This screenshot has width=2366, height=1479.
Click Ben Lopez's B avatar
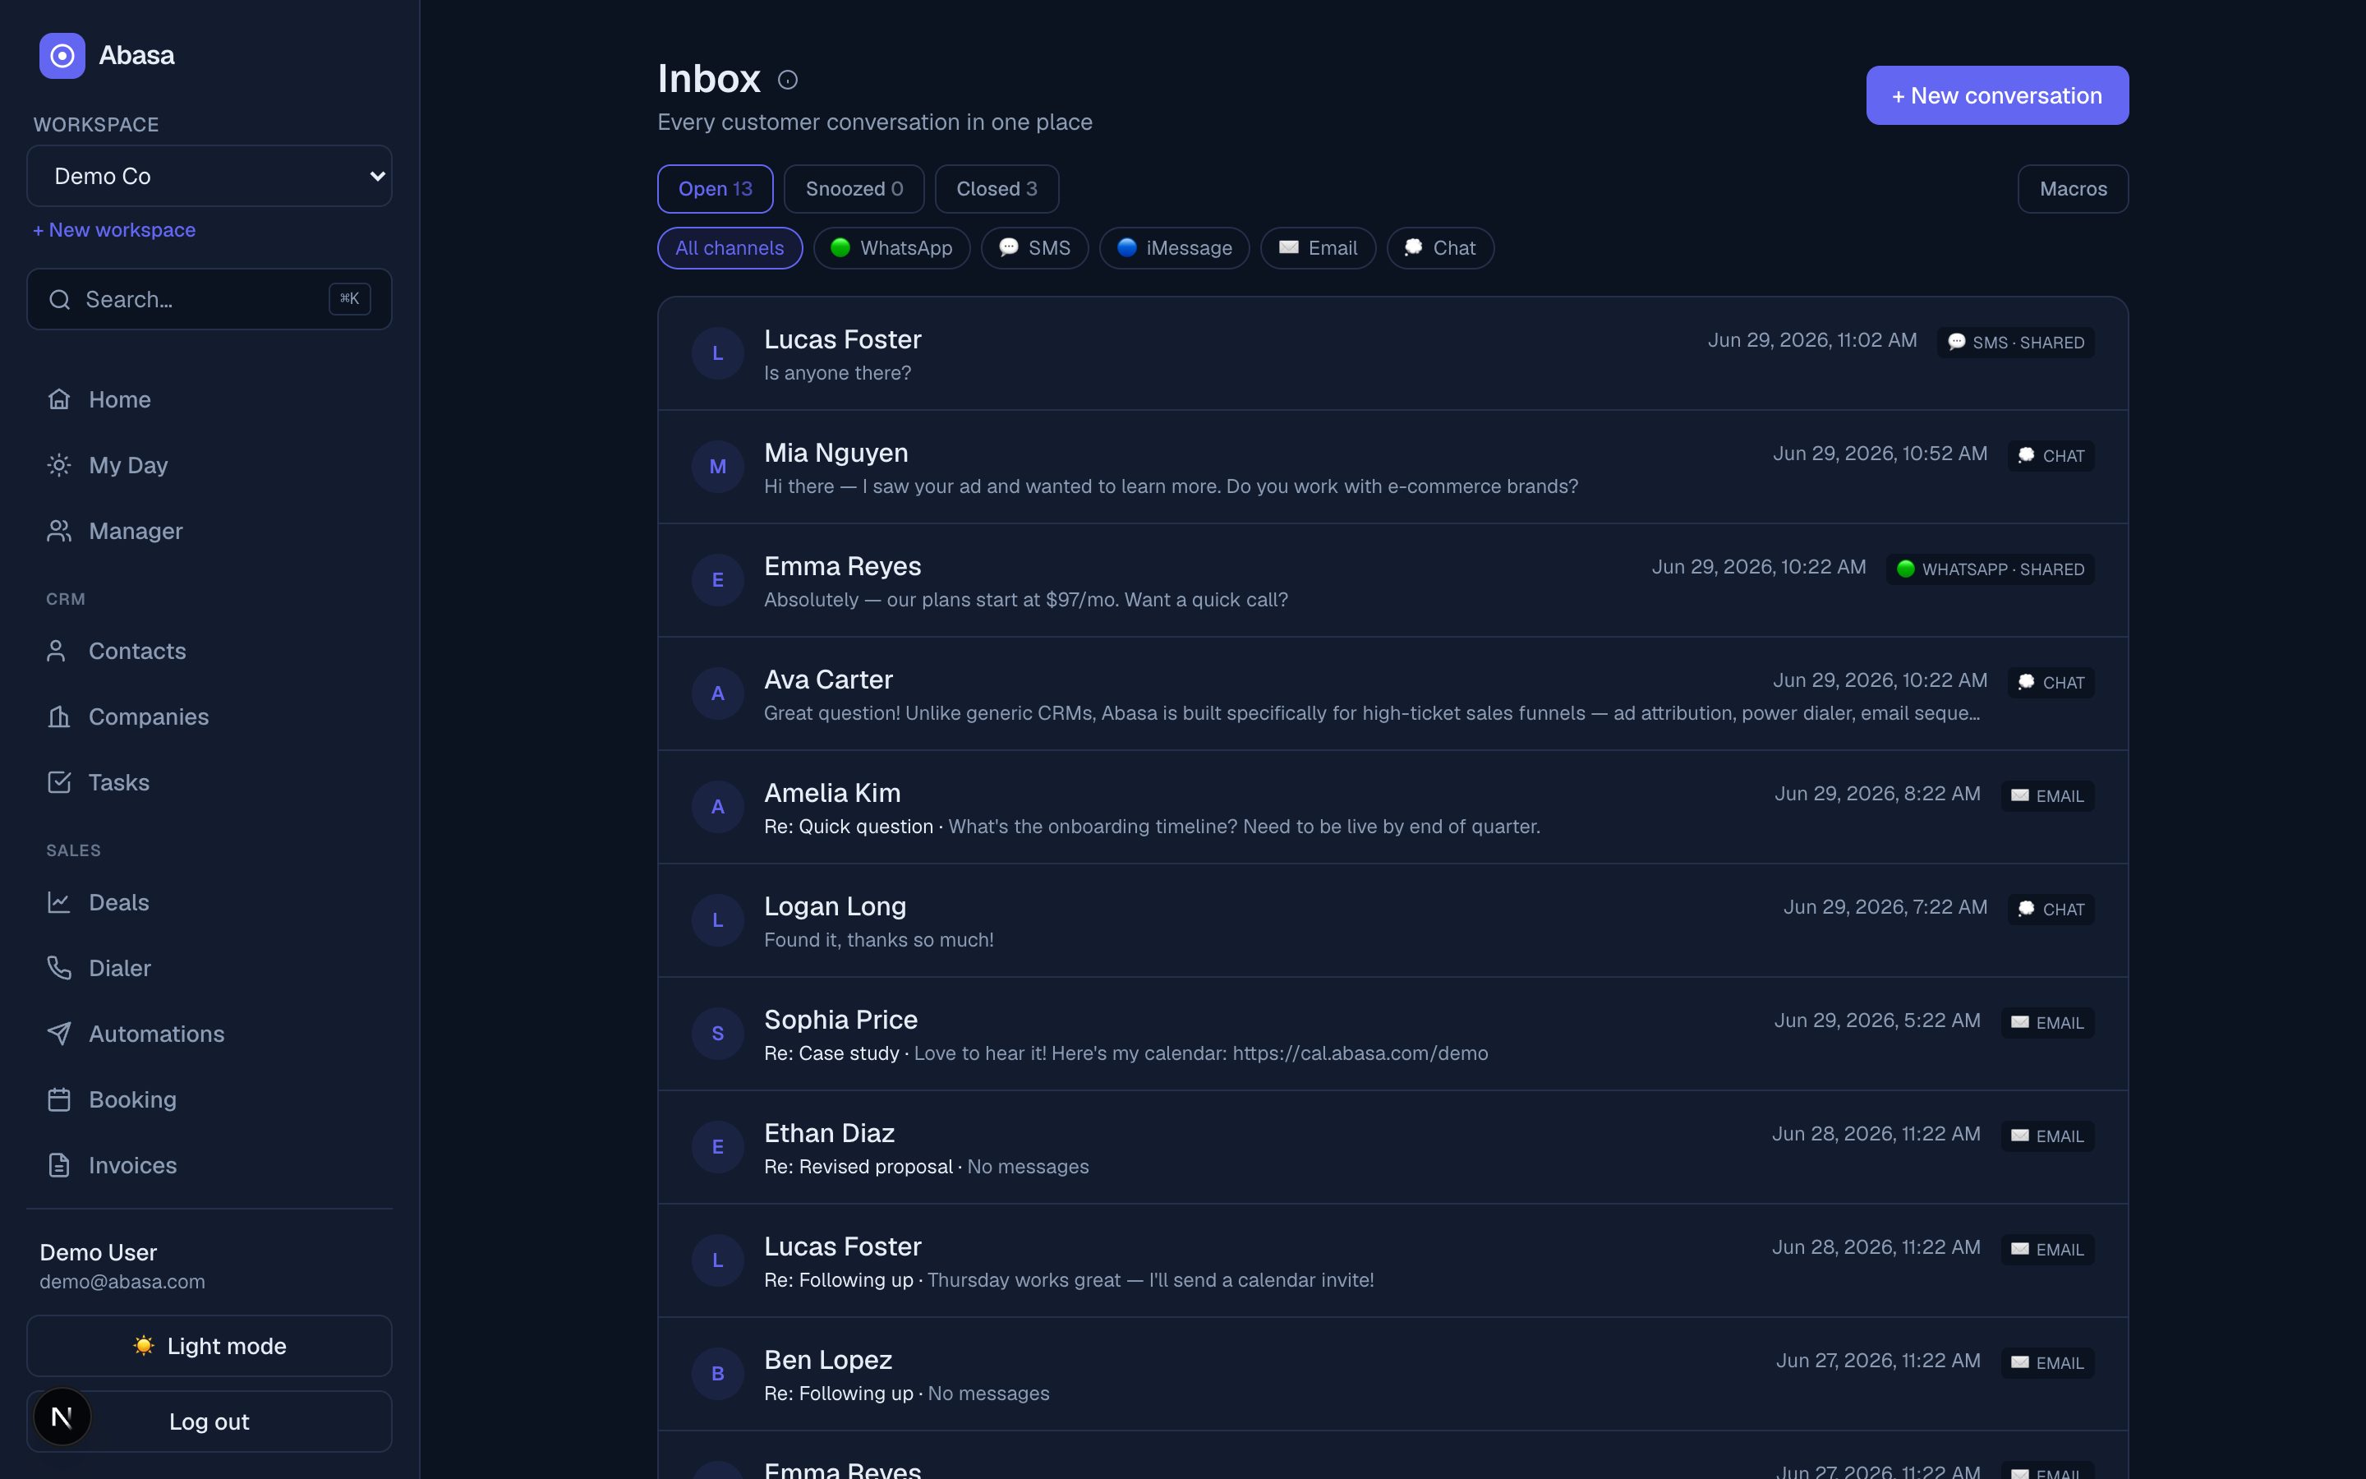(x=718, y=1375)
